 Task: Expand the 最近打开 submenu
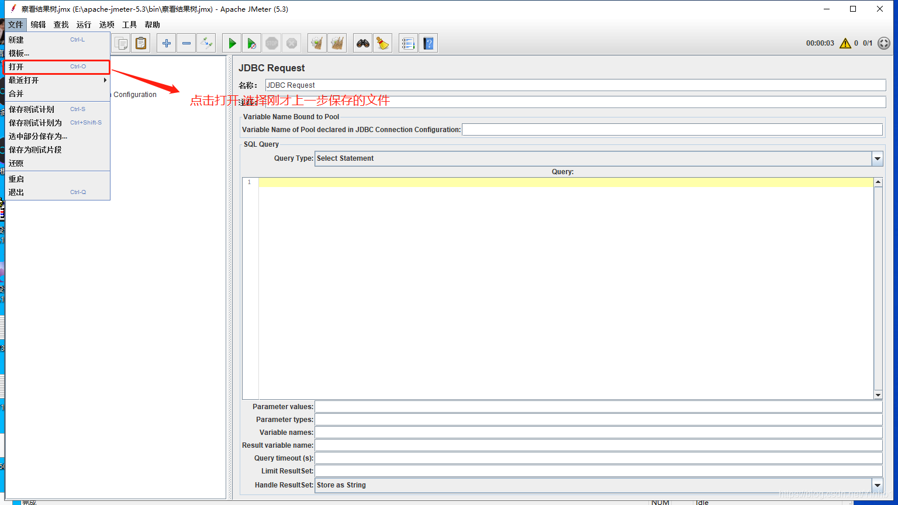[x=57, y=80]
